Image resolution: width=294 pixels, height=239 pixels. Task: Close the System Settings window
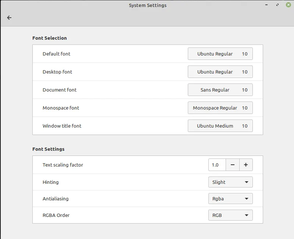(288, 5)
